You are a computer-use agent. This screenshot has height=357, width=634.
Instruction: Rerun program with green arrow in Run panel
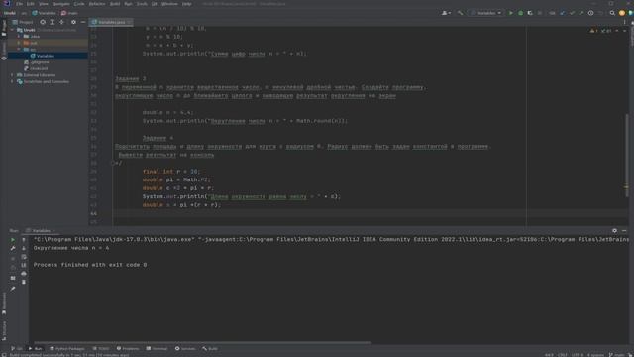[x=13, y=240]
